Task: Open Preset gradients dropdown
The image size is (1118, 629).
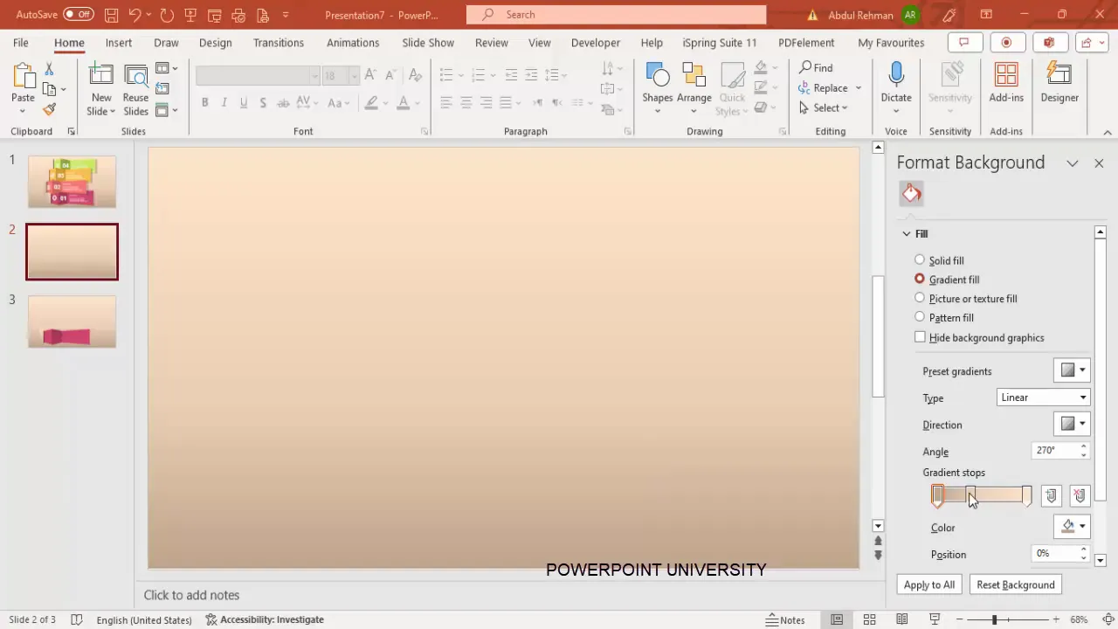Action: (x=1072, y=370)
